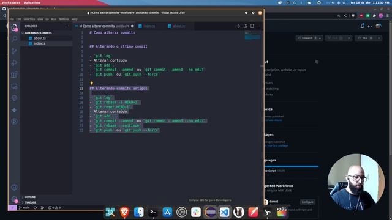Open the File menu
The image size is (392, 220).
12,19
